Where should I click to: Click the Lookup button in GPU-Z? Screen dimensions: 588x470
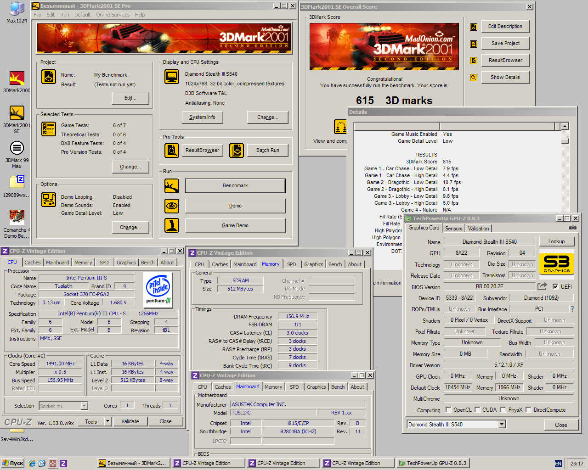click(556, 241)
